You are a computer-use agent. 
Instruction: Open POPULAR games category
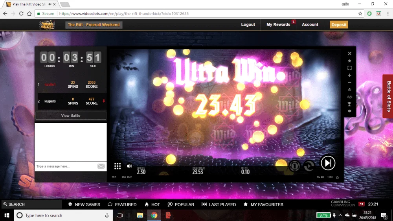[181, 204]
